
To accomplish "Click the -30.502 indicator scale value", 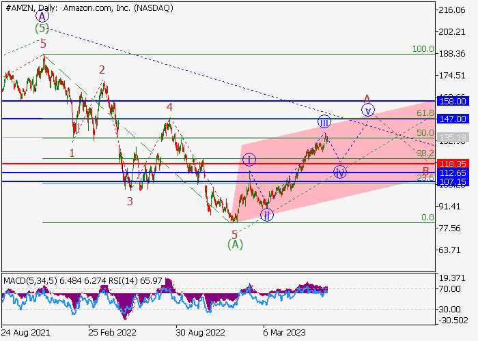I will coord(453,320).
